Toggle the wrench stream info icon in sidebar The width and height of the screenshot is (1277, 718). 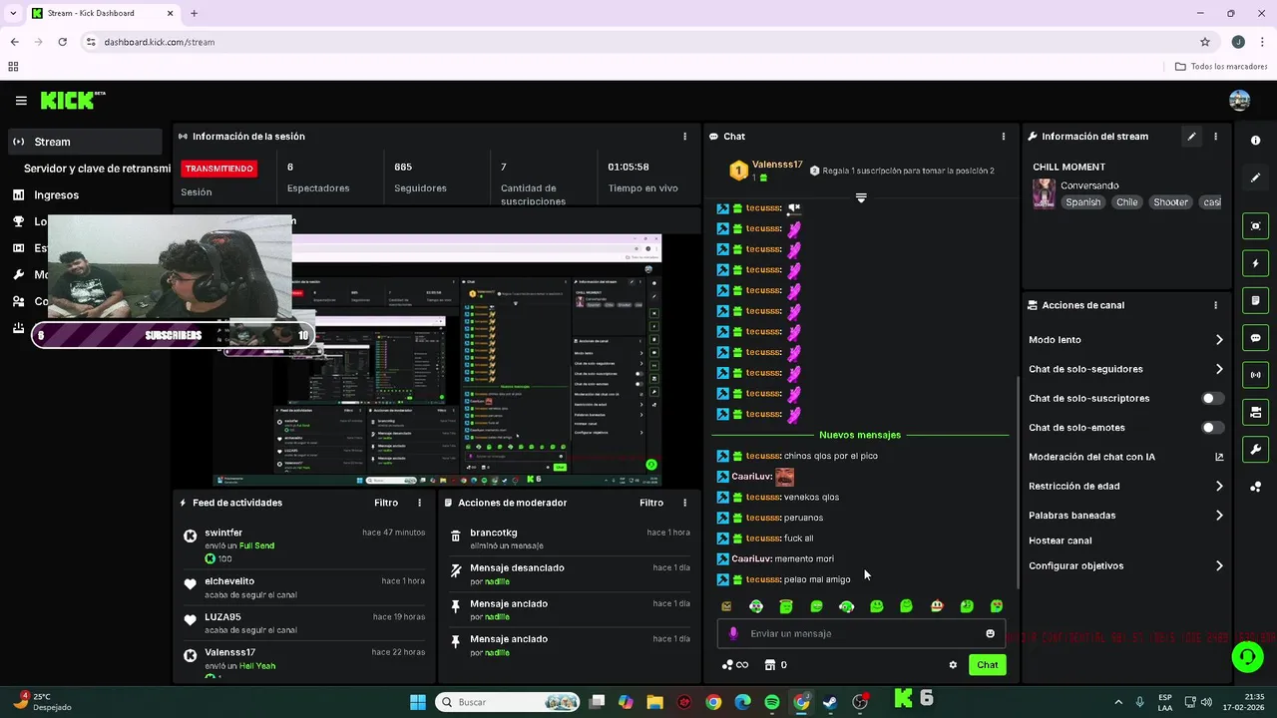pos(1255,449)
